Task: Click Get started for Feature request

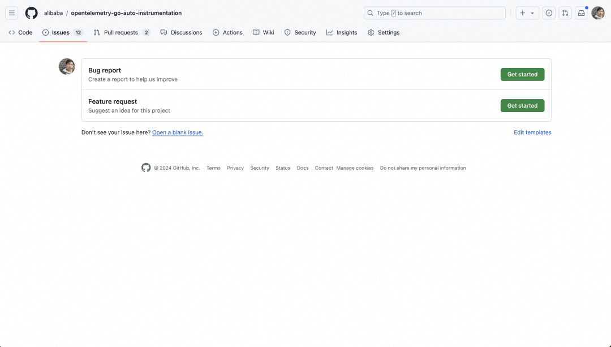Action: point(522,106)
